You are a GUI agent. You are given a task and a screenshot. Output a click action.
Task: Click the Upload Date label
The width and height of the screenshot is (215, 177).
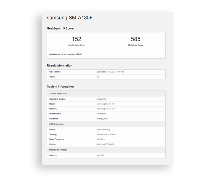(55, 72)
